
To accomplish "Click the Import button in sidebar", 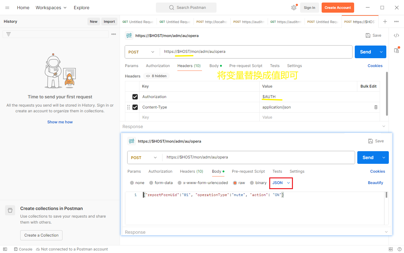I will tap(109, 22).
